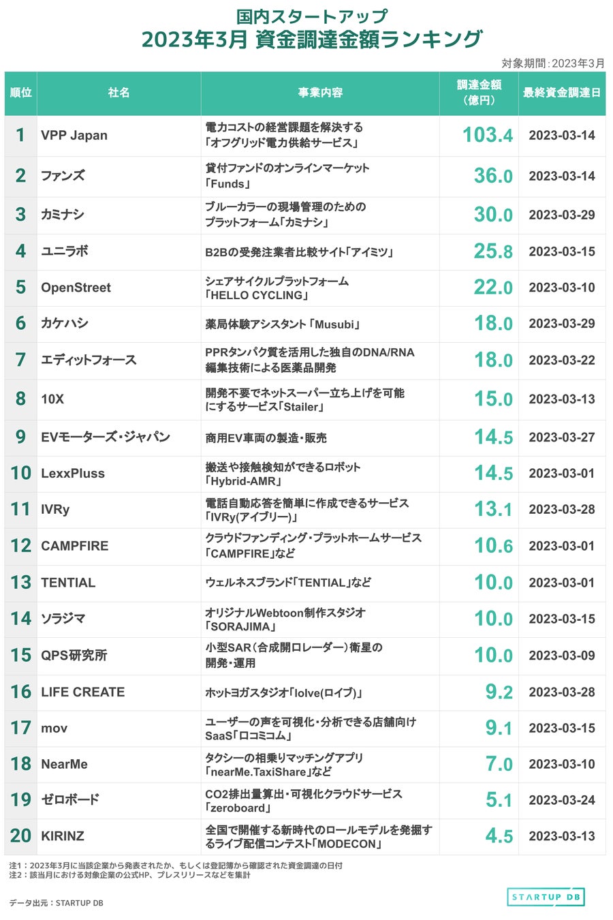Click rank number 17 for mov
Screen dimensions: 613x920
click(x=20, y=728)
